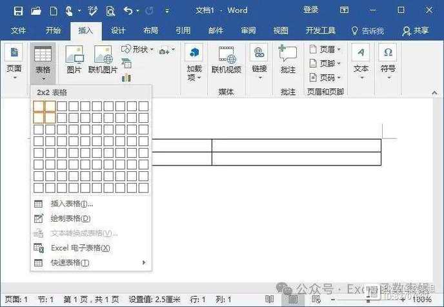The height and width of the screenshot is (307, 444).
Task: Switch to the 引用 tab
Action: pyautogui.click(x=183, y=30)
